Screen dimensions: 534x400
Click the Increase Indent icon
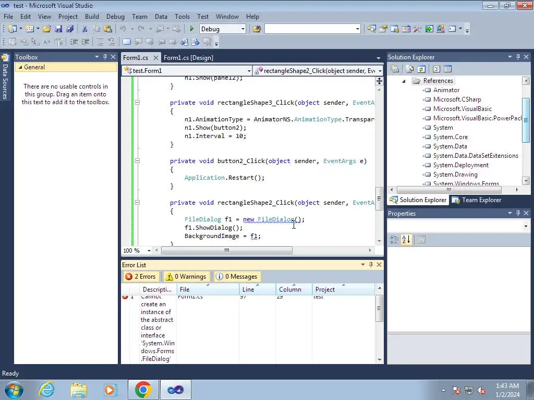85,42
